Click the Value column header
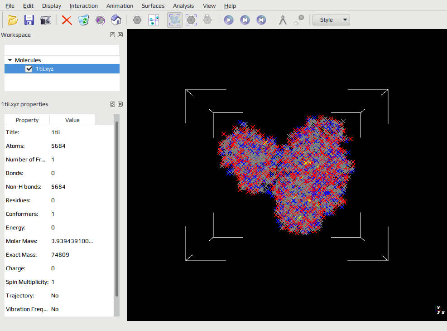 click(72, 120)
